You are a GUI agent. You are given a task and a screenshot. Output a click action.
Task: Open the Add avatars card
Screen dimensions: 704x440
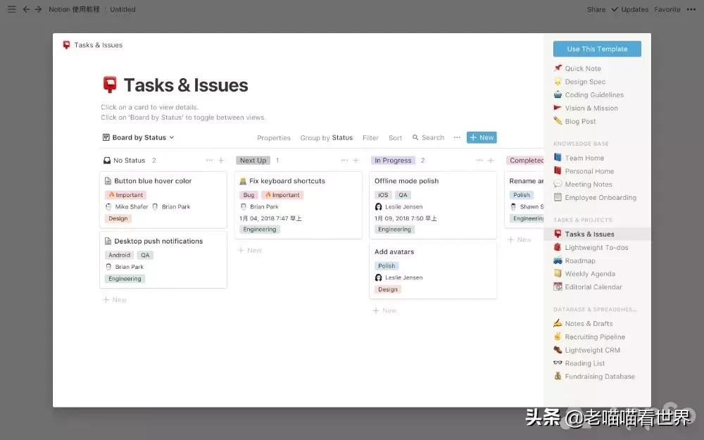(396, 251)
